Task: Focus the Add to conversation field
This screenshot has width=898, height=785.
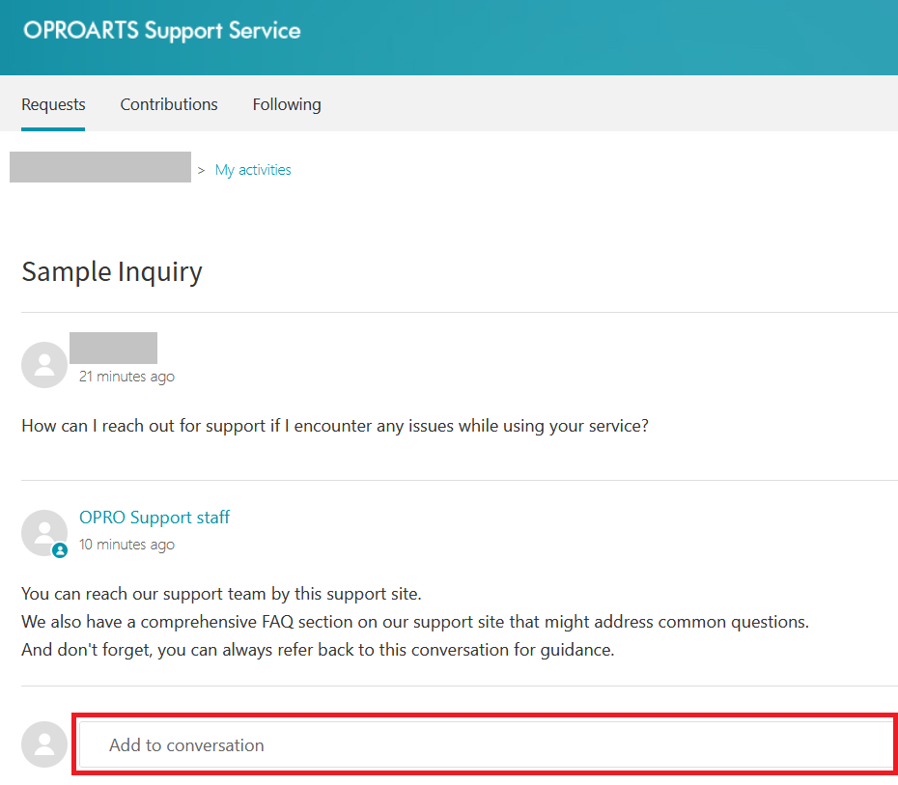Action: tap(484, 744)
